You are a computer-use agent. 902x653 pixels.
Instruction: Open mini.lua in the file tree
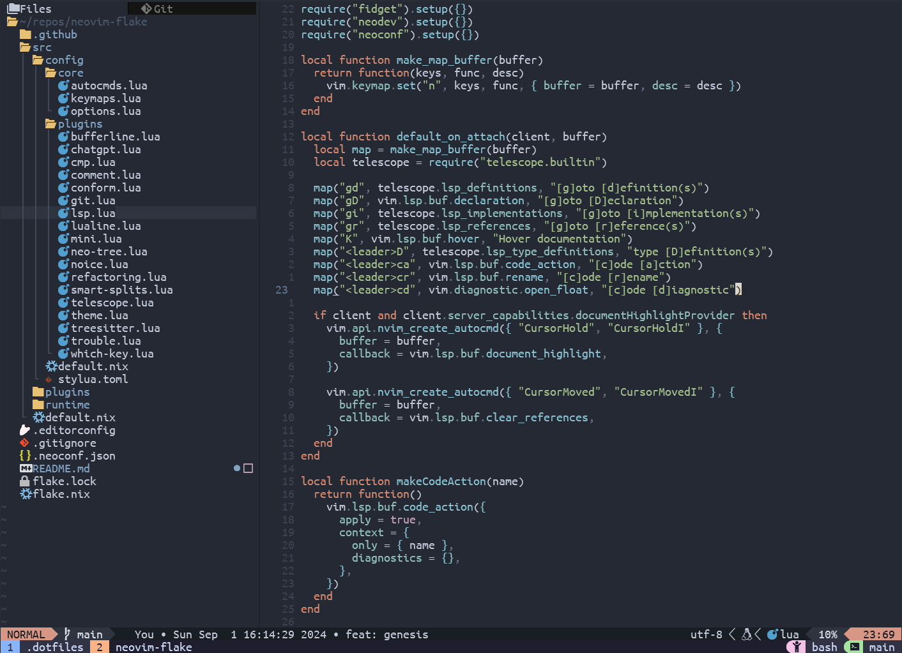coord(96,239)
